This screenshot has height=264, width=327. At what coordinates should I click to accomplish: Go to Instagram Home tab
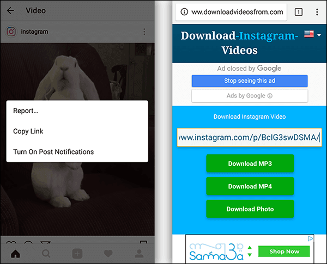15,254
